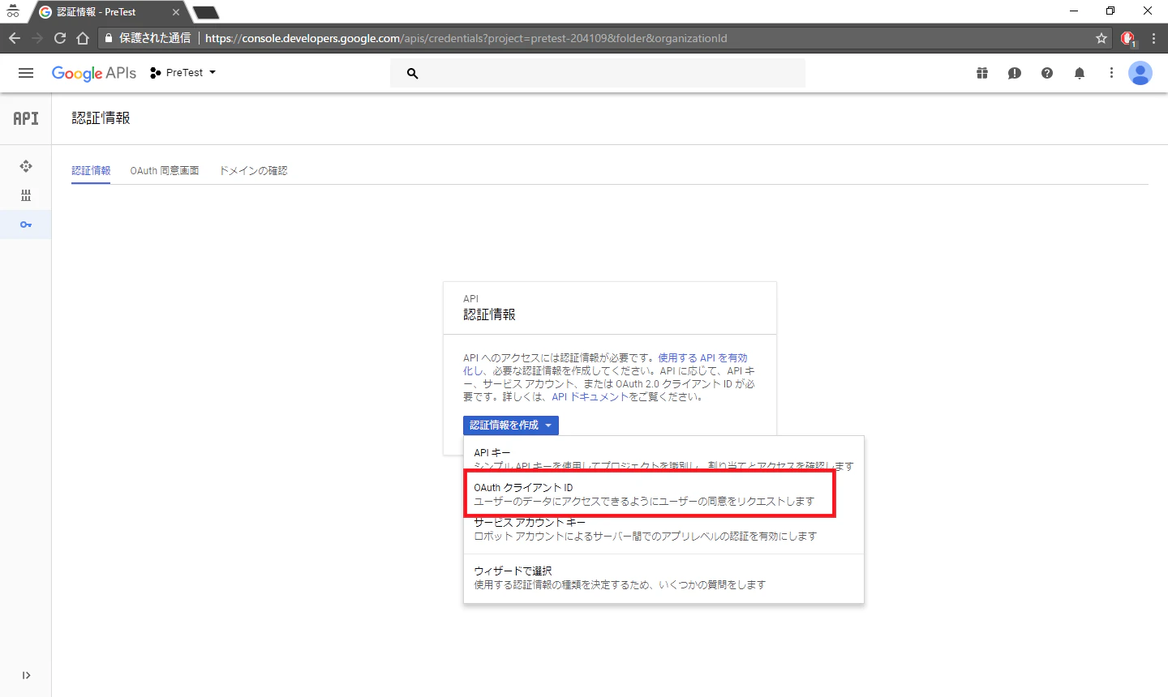
Task: Click the search magnifier icon
Action: (412, 73)
